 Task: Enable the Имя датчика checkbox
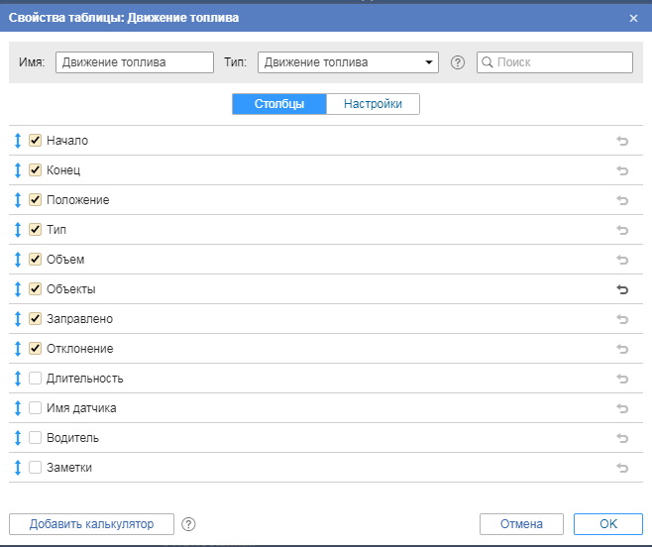pos(35,408)
